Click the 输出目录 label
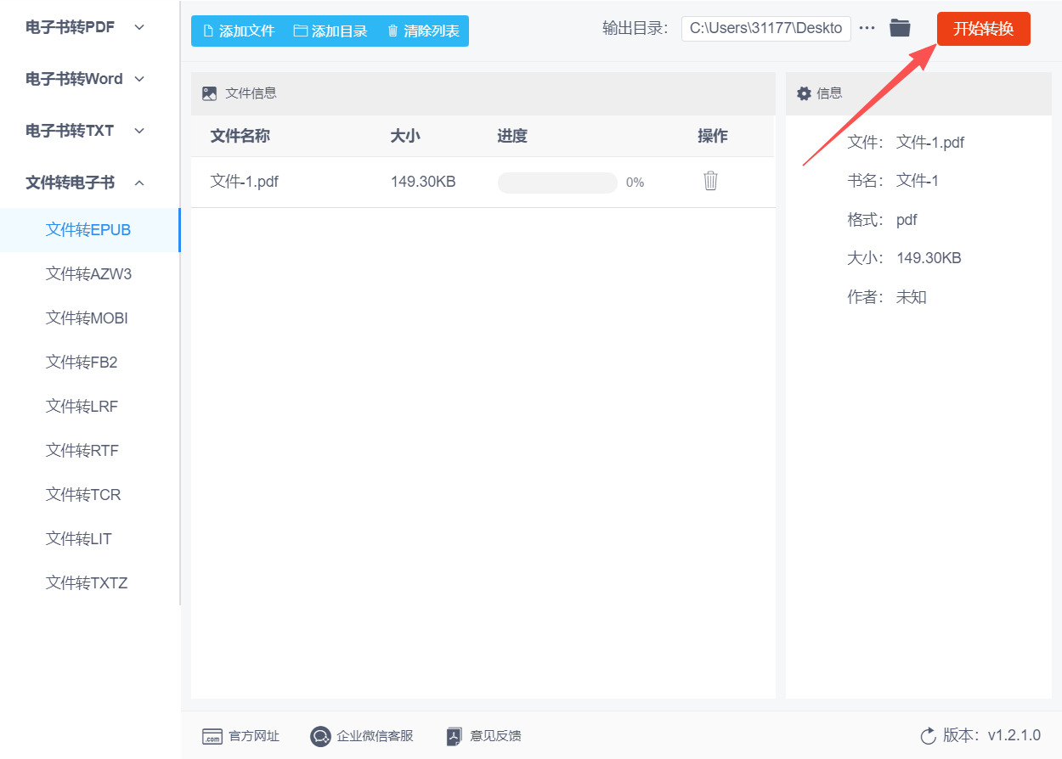This screenshot has width=1062, height=759. (637, 28)
